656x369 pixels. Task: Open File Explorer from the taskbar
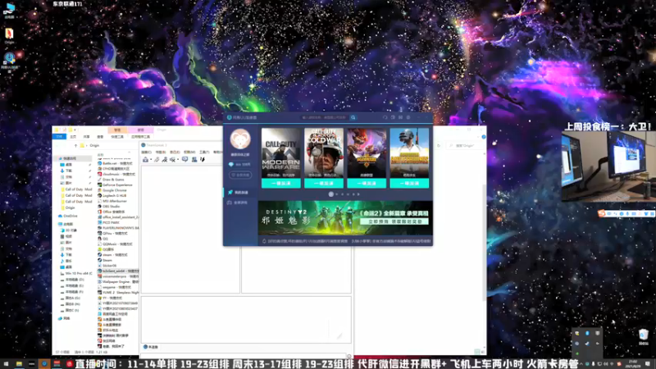pos(19,364)
